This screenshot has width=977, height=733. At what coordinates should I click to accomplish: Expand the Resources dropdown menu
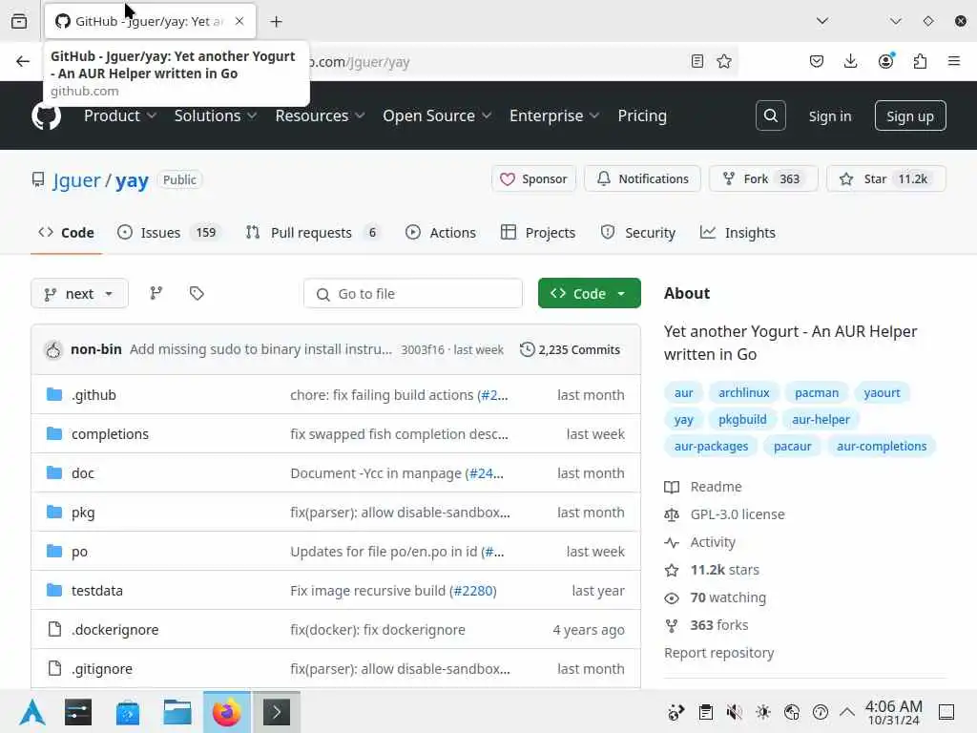320,115
